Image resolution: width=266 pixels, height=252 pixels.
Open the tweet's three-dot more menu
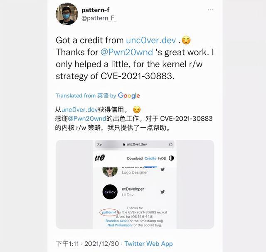click(x=211, y=10)
